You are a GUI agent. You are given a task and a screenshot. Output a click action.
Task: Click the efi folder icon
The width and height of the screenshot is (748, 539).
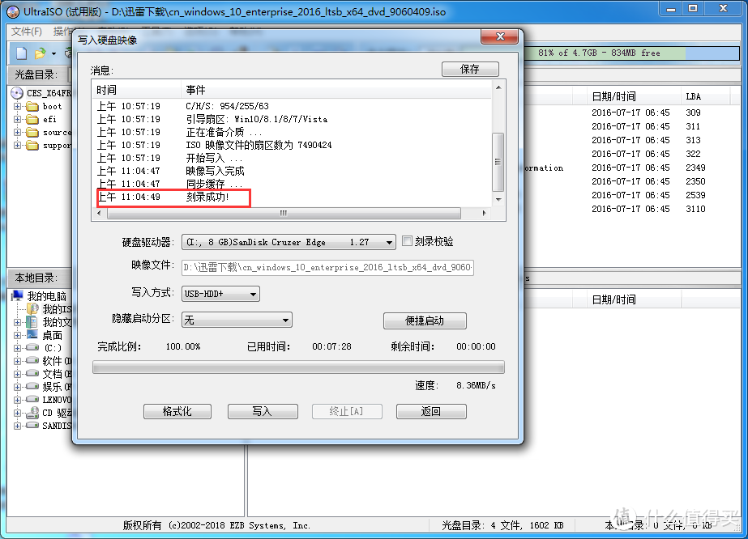pos(32,119)
